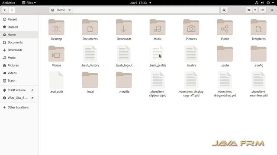The width and height of the screenshot is (277, 155).
Task: Go back with the left arrow button
Action: click(x=5, y=10)
